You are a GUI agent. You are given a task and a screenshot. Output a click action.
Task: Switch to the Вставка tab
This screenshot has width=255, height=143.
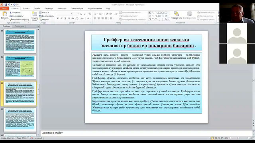coord(26,8)
